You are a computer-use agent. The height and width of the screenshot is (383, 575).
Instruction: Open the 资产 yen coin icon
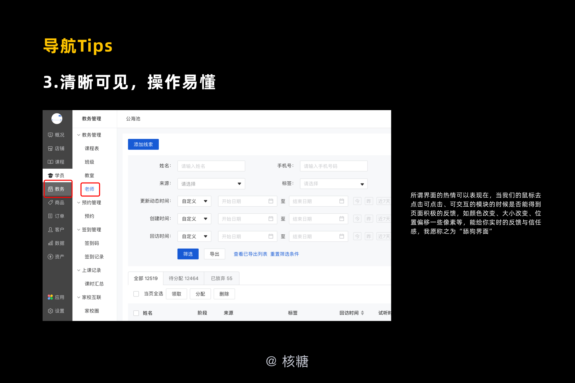click(50, 256)
